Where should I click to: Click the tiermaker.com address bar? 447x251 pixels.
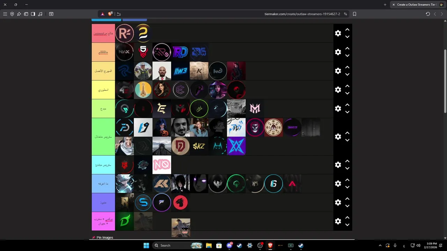click(x=302, y=14)
